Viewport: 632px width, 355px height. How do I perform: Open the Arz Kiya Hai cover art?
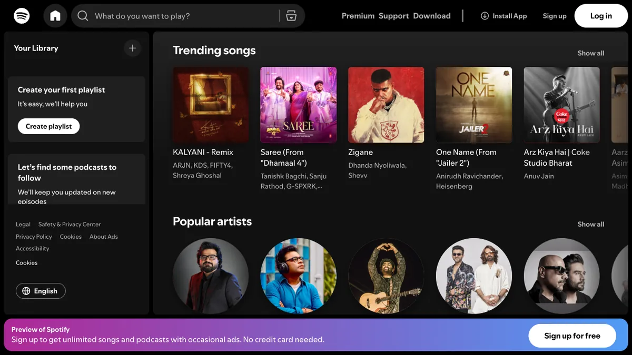(561, 105)
